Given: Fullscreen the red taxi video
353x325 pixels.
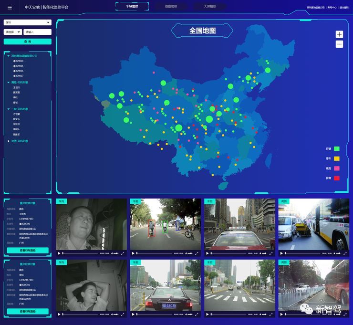Looking at the screenshot, I should click(271, 253).
